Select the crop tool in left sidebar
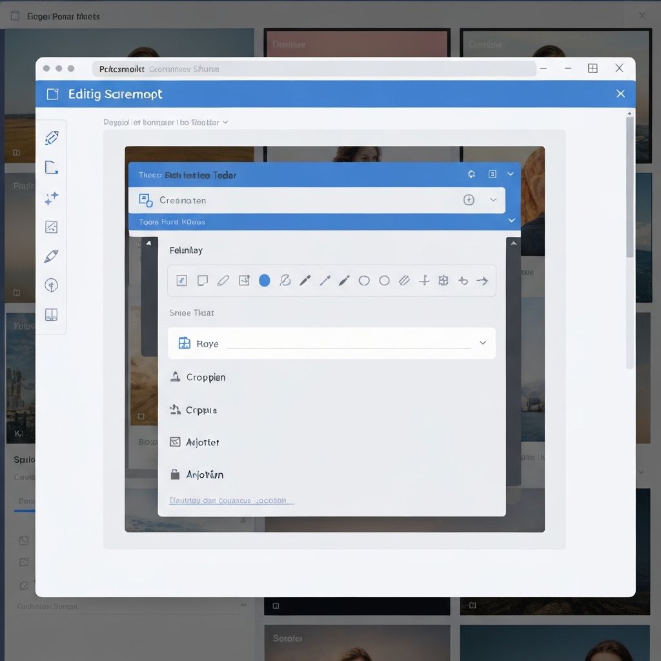The image size is (661, 661). pos(52,168)
